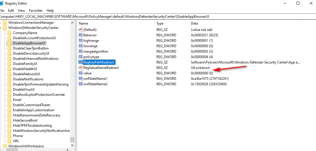
Task: Open the Help menu
Action: [x=50, y=10]
